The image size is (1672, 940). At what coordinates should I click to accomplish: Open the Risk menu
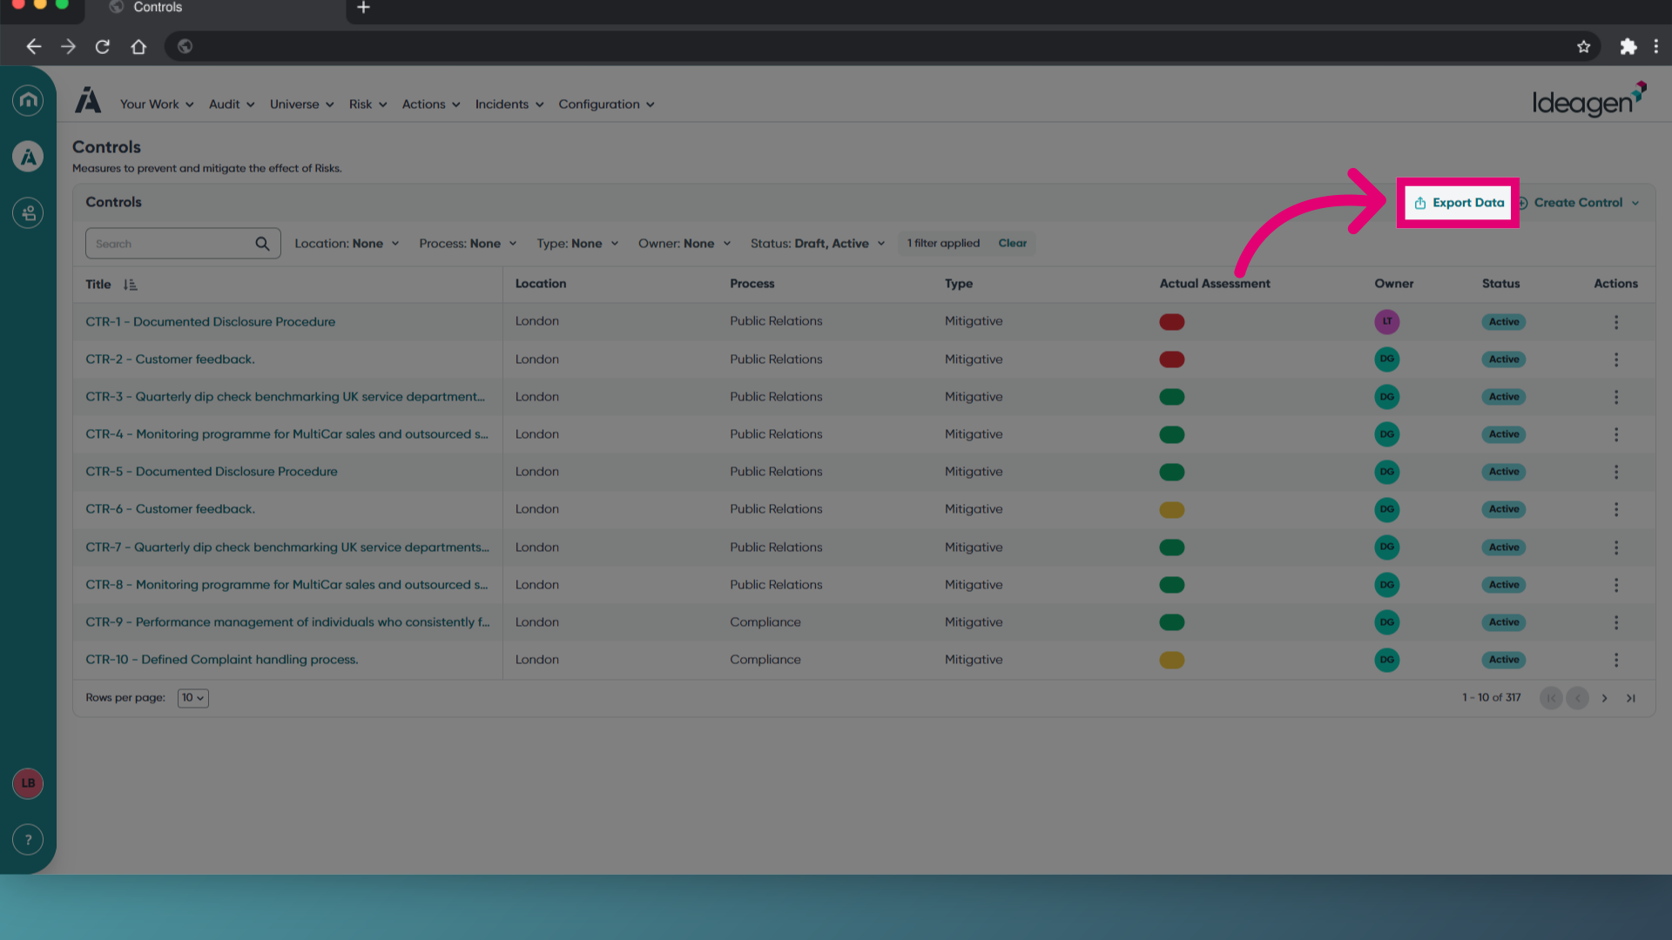pos(367,104)
